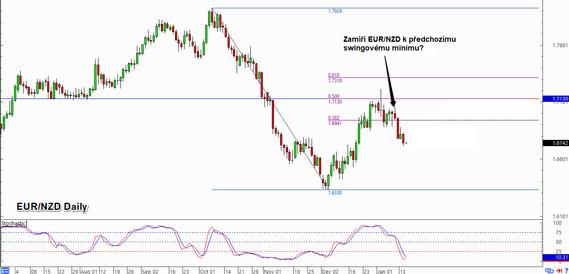Click the 1.7318 Fibonacci level value

click(335, 81)
